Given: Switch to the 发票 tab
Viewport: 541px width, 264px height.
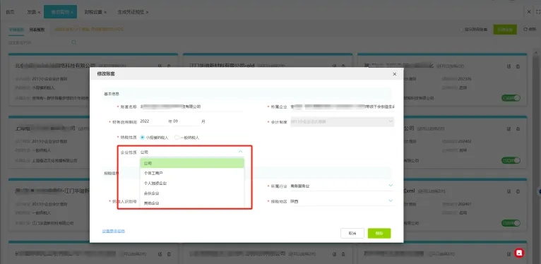Looking at the screenshot, I should tap(31, 12).
